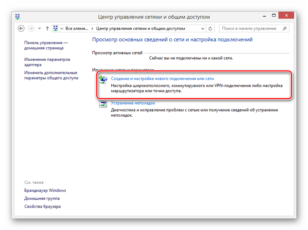Screen dimensions: 308x230
Task: Click the Forward navigation arrow
Action: point(31,28)
